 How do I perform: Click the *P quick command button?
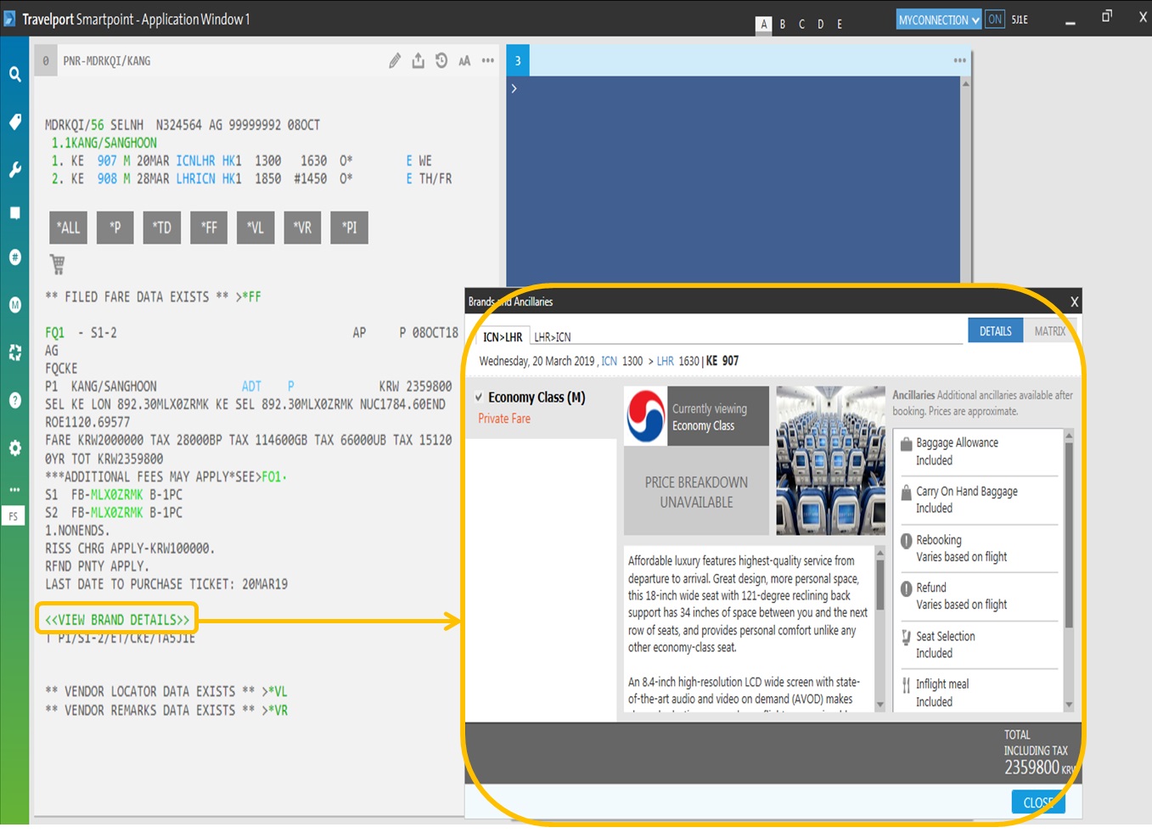pos(115,228)
